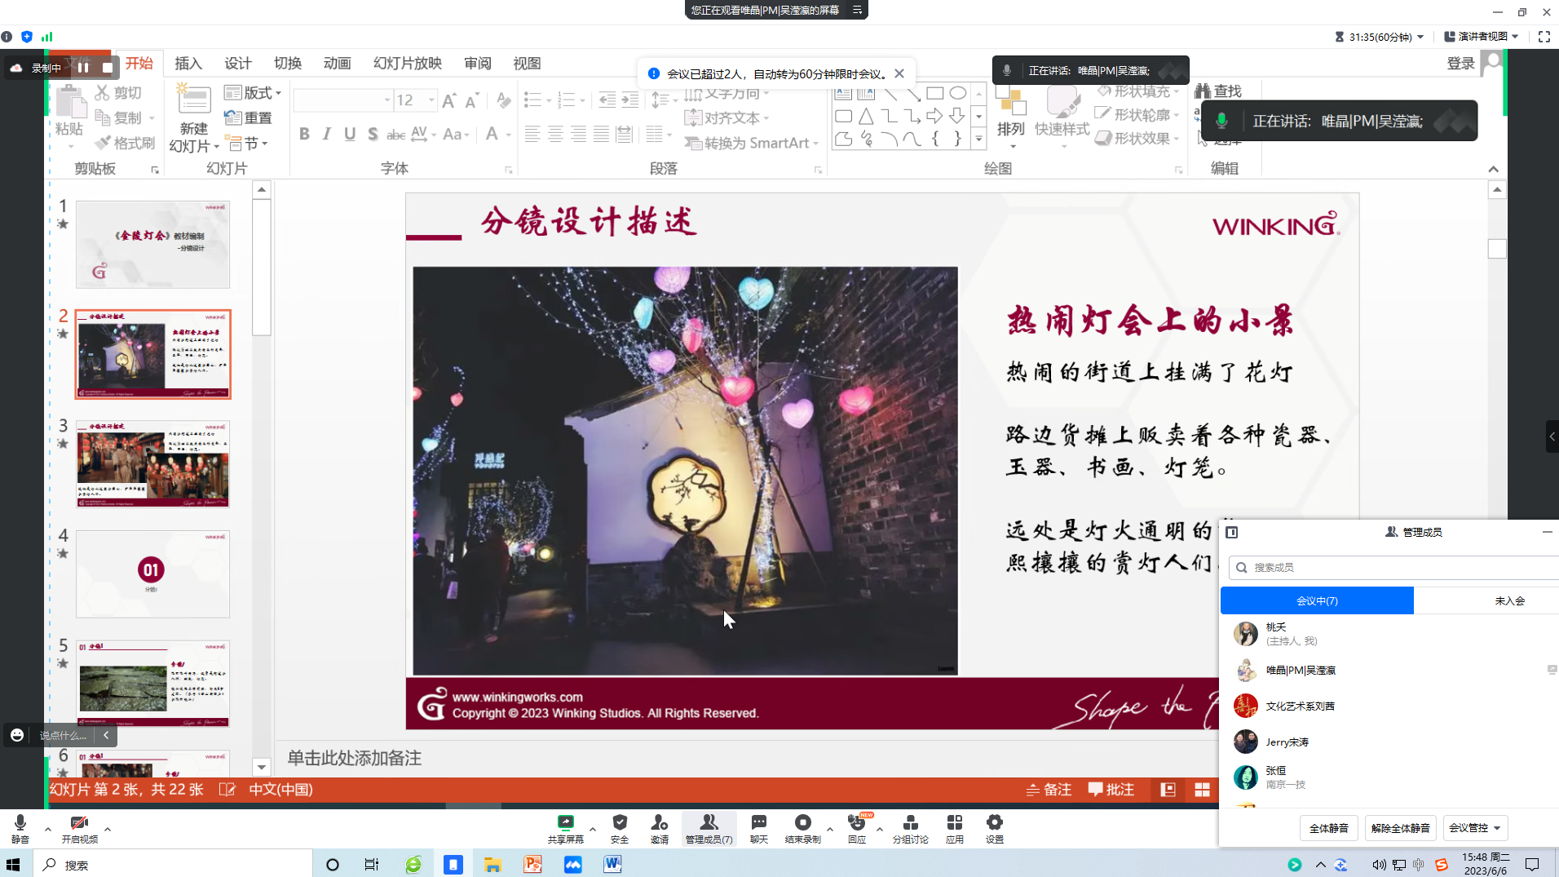Viewport: 1559px width, 877px height.
Task: Pop out the members panel icon
Action: 1232,532
